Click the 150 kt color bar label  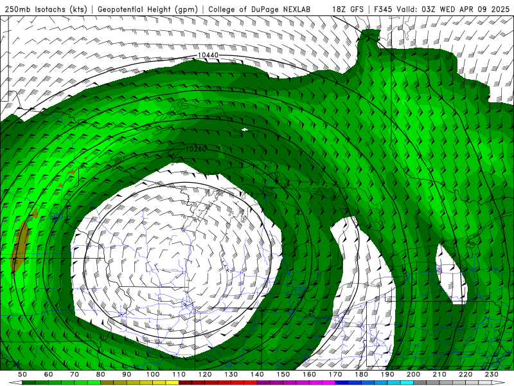(x=283, y=374)
